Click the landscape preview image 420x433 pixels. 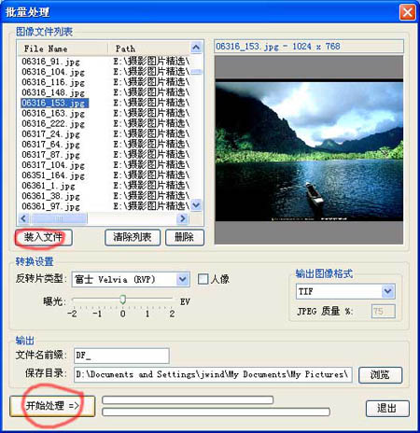pos(309,150)
